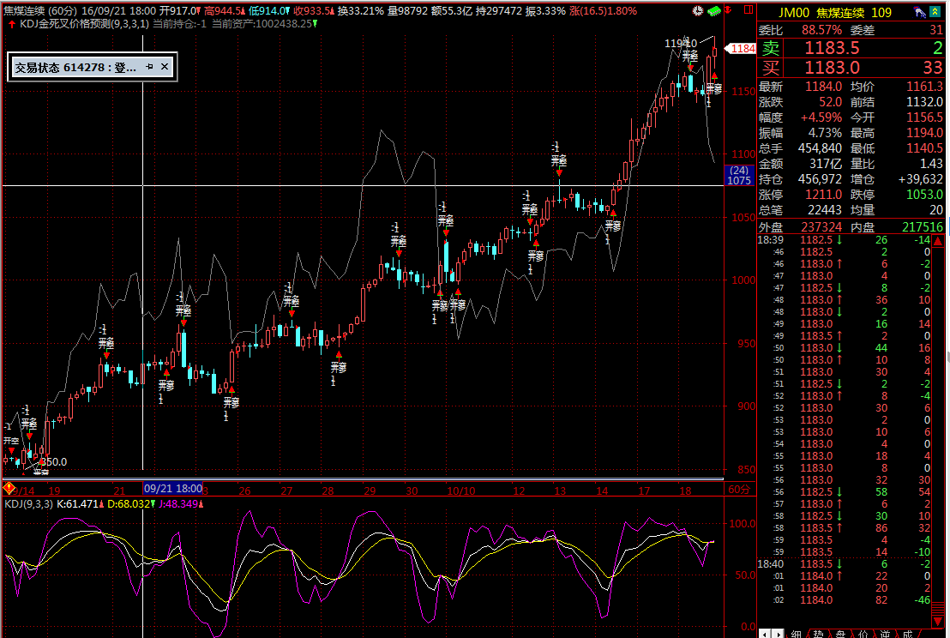Click the figure icon beside 焦煤连续 109
950x638 pixels.
tap(920, 12)
